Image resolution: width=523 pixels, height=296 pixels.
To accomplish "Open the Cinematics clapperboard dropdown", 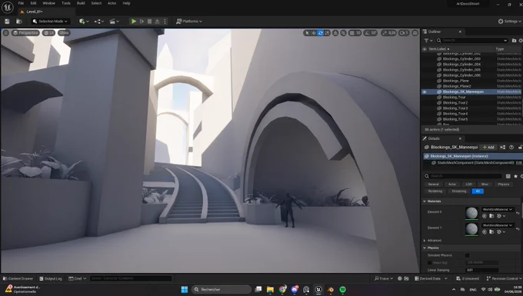I will 115,22.
